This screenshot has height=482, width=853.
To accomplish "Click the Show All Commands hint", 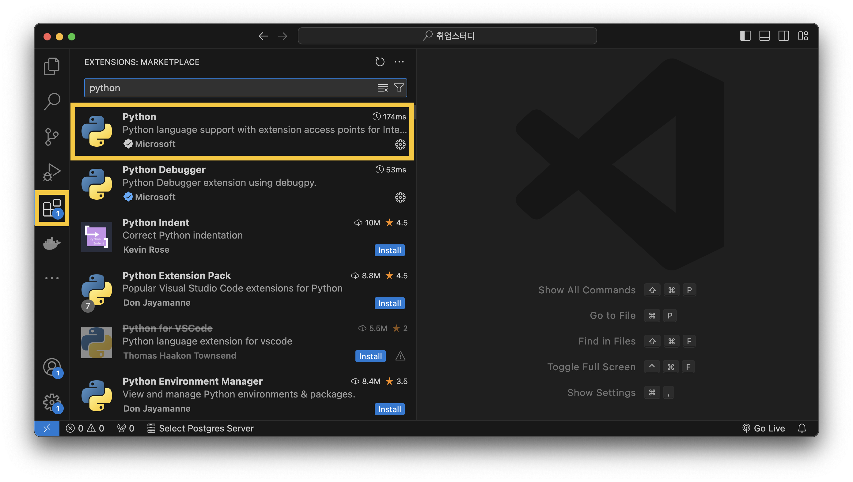I will 587,290.
